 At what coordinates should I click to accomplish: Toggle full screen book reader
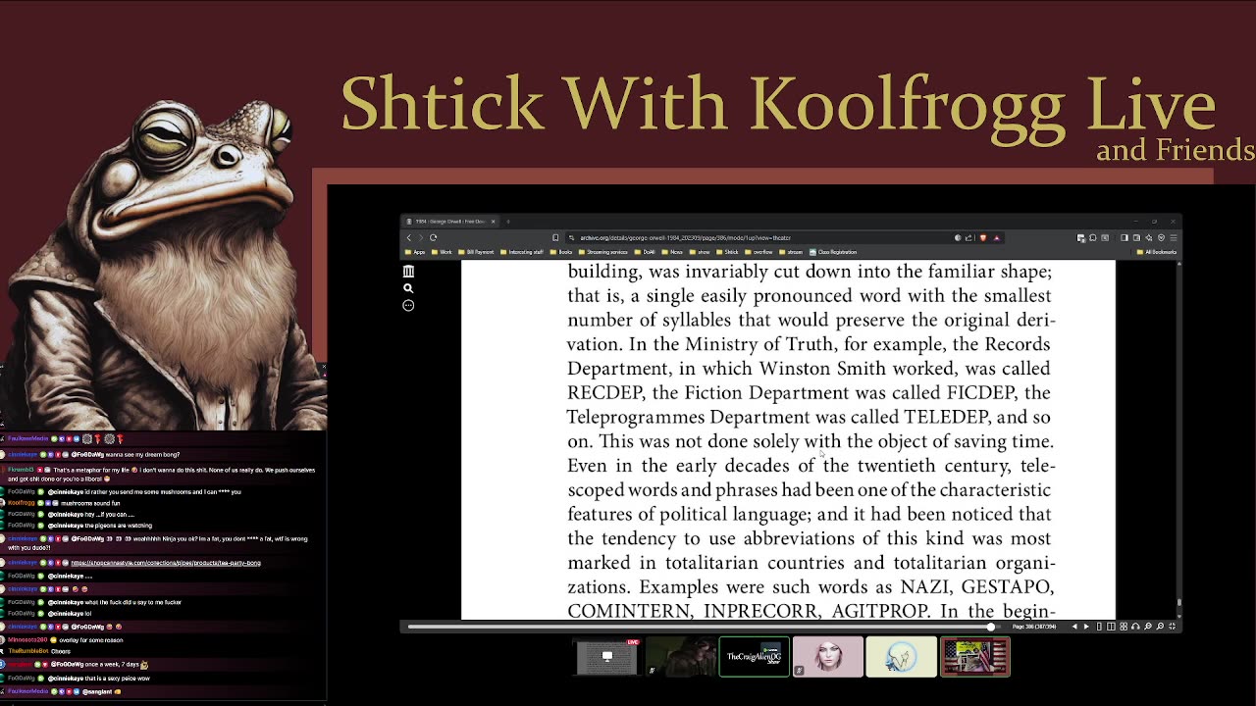pos(1173,627)
